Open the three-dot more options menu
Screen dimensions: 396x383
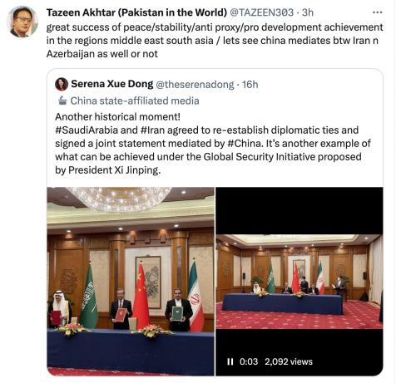pos(377,12)
